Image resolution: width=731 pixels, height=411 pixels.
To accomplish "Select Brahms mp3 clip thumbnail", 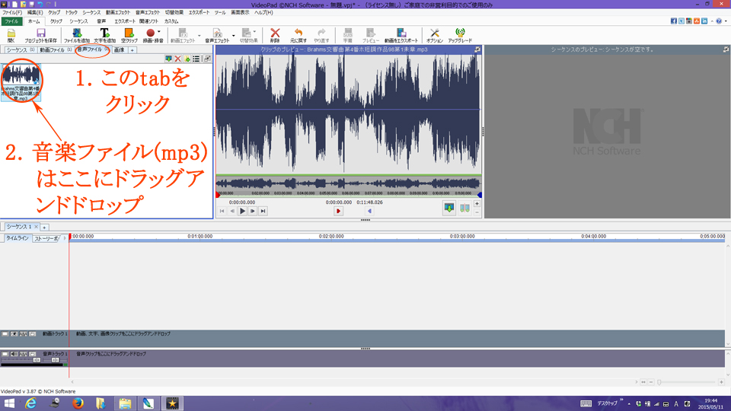I will tap(21, 82).
